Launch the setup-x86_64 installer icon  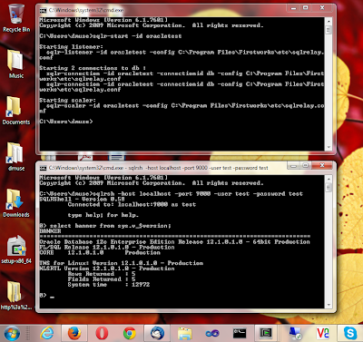point(16,249)
